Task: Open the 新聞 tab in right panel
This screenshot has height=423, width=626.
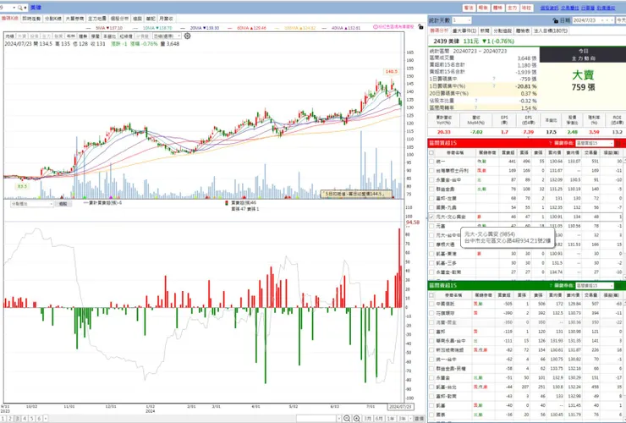Action: click(485, 30)
